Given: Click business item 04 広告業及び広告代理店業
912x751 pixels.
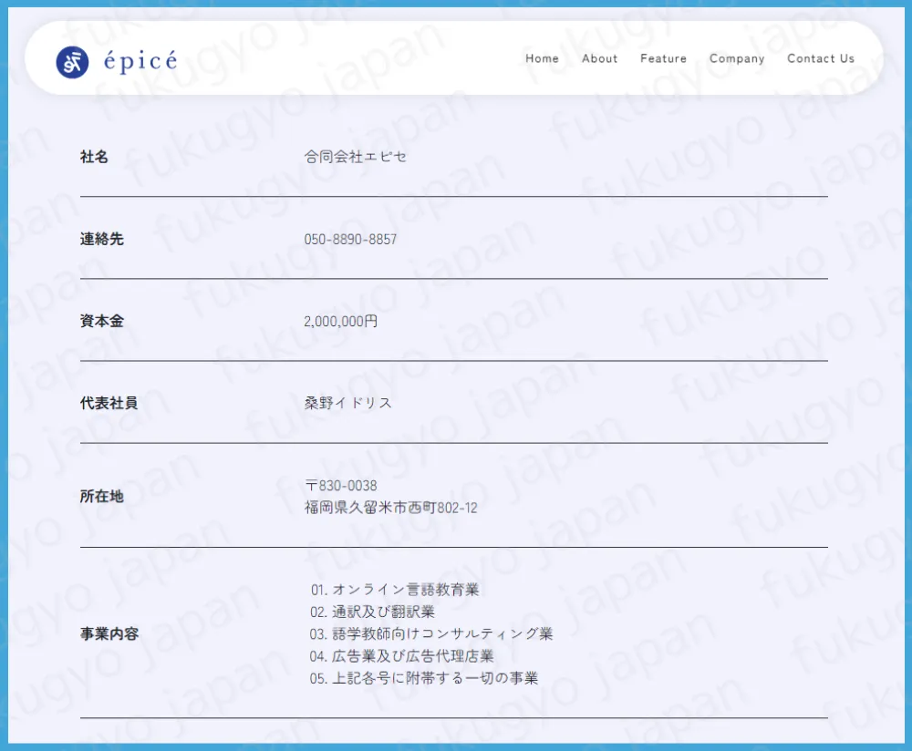Looking at the screenshot, I should click(x=401, y=655).
